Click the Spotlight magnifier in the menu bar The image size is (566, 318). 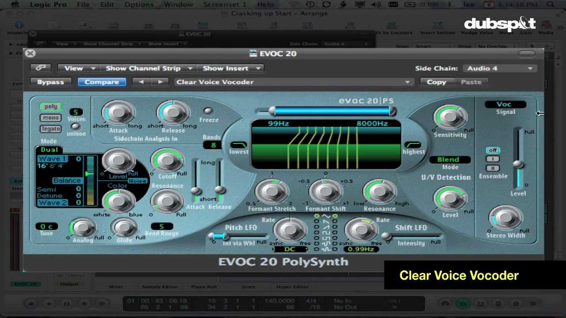pos(550,4)
